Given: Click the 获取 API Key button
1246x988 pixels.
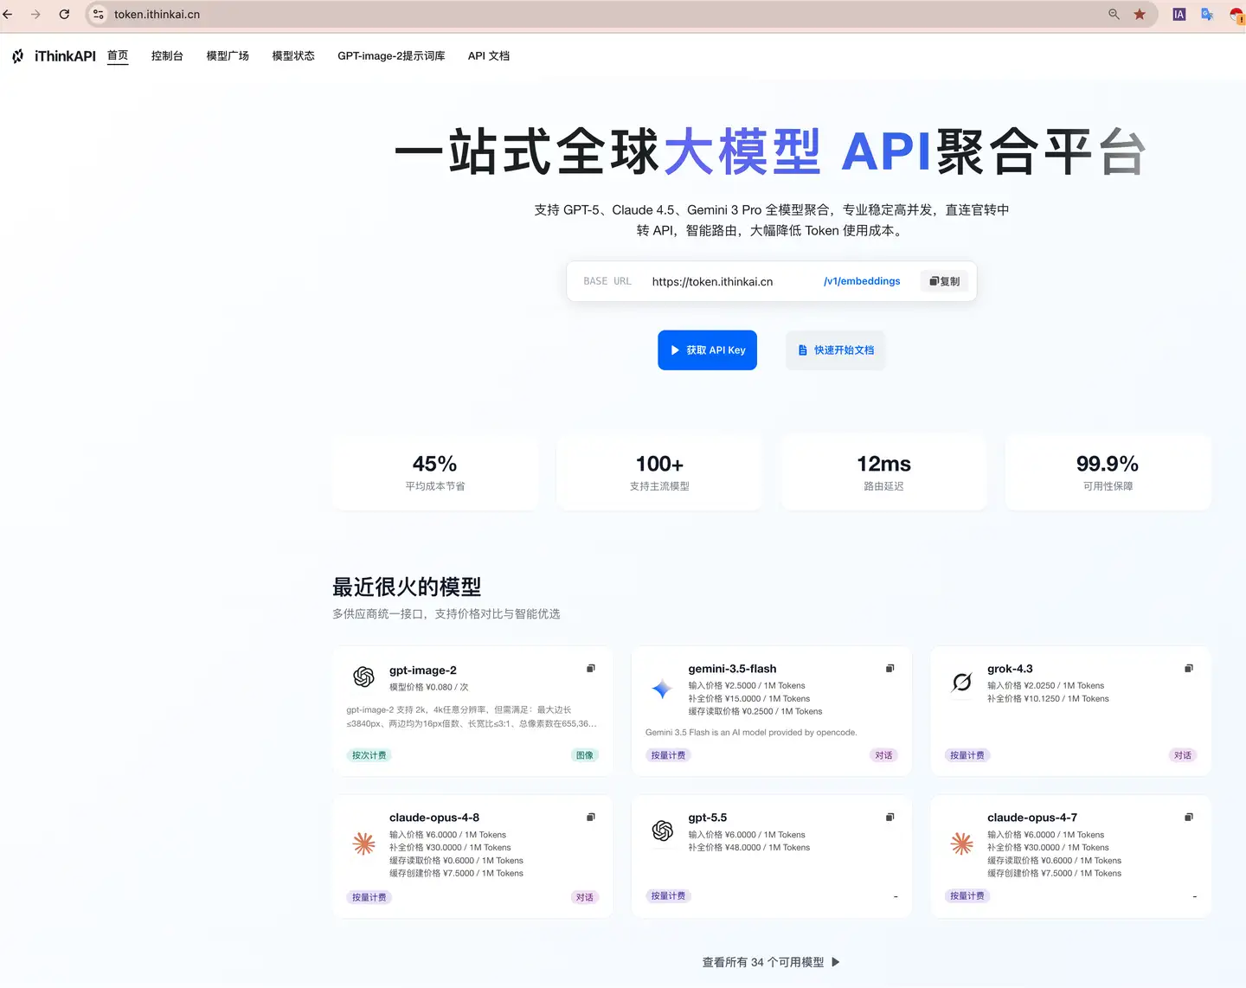Looking at the screenshot, I should (707, 350).
